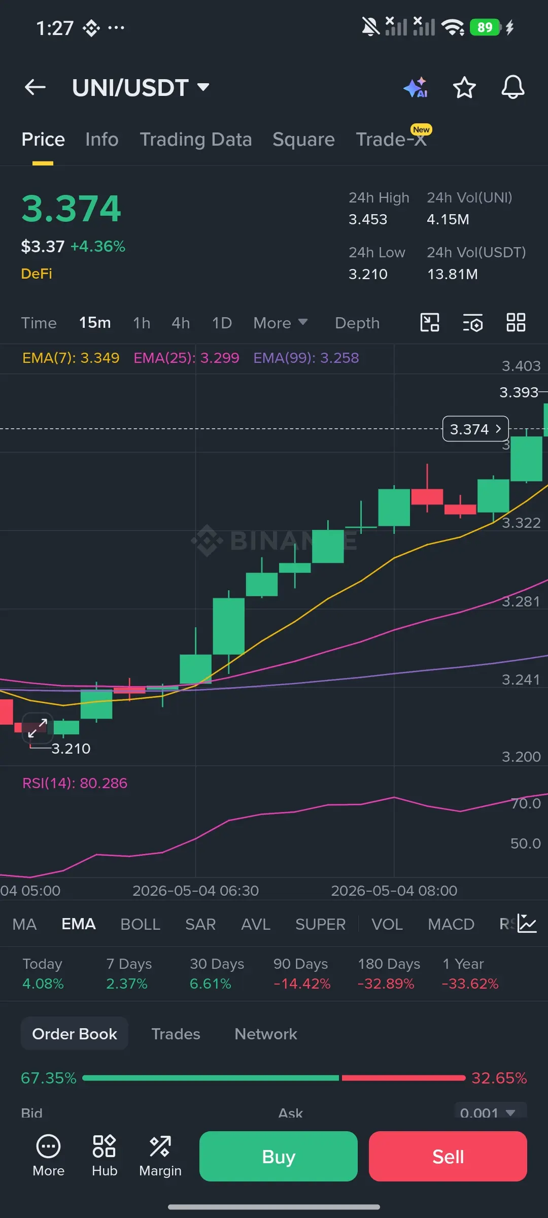548x1218 pixels.
Task: Toggle the SUPER indicator
Action: pos(321,924)
